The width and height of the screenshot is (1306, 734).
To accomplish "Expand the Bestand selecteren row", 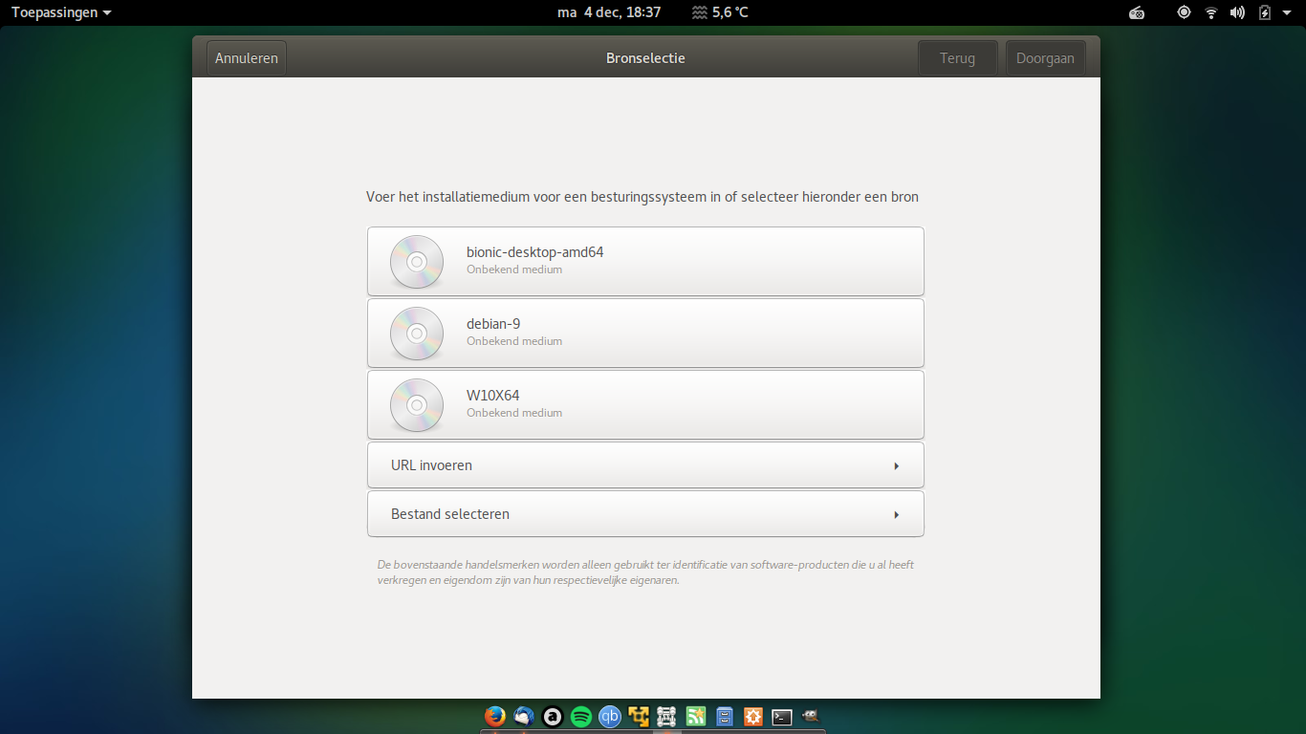I will pyautogui.click(x=645, y=514).
